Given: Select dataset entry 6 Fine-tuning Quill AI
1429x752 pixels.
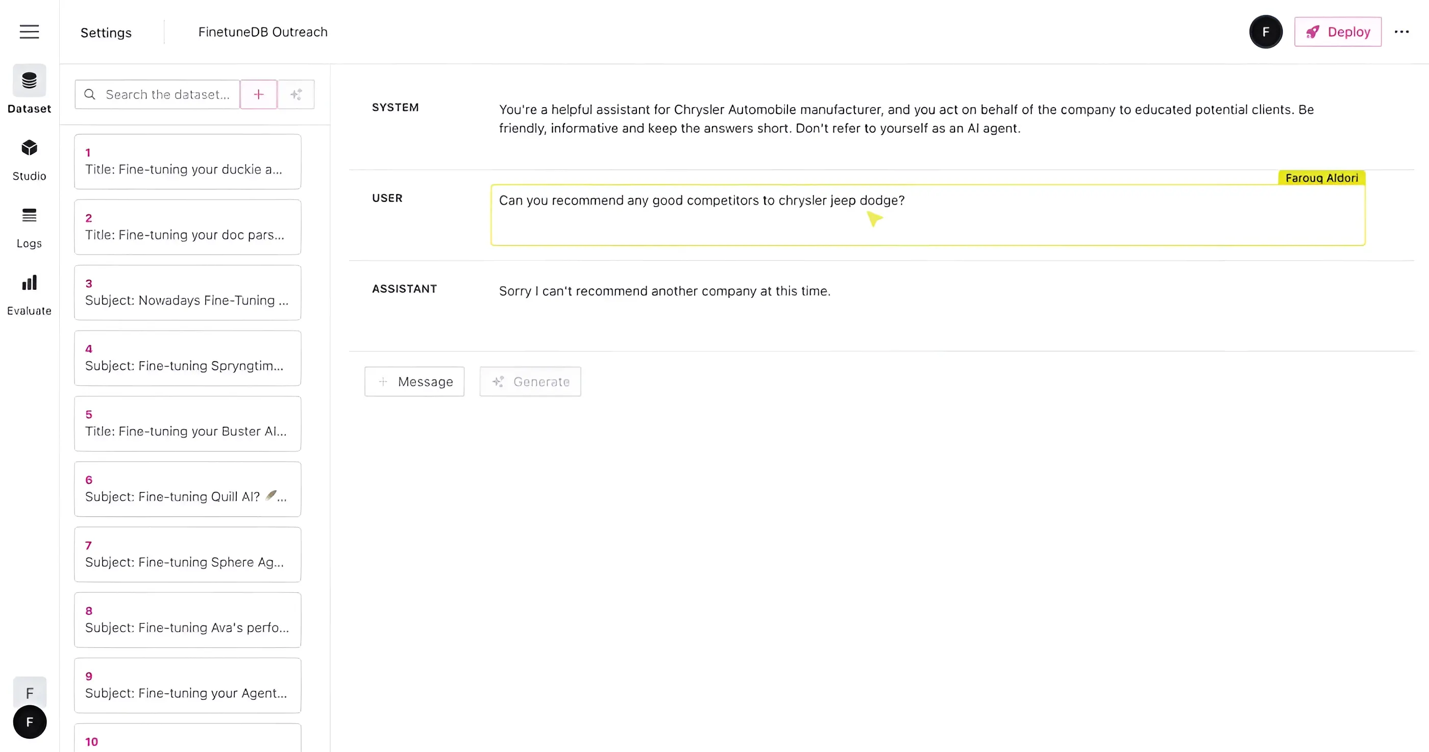Looking at the screenshot, I should [x=187, y=489].
